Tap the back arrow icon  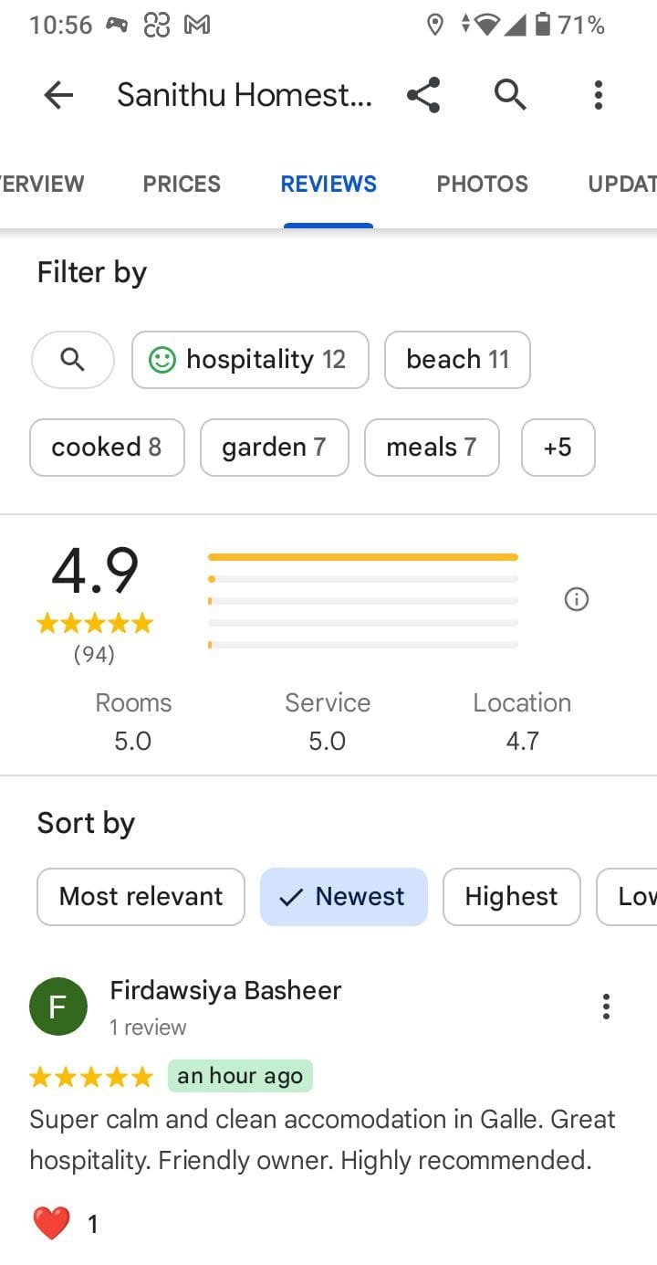58,95
